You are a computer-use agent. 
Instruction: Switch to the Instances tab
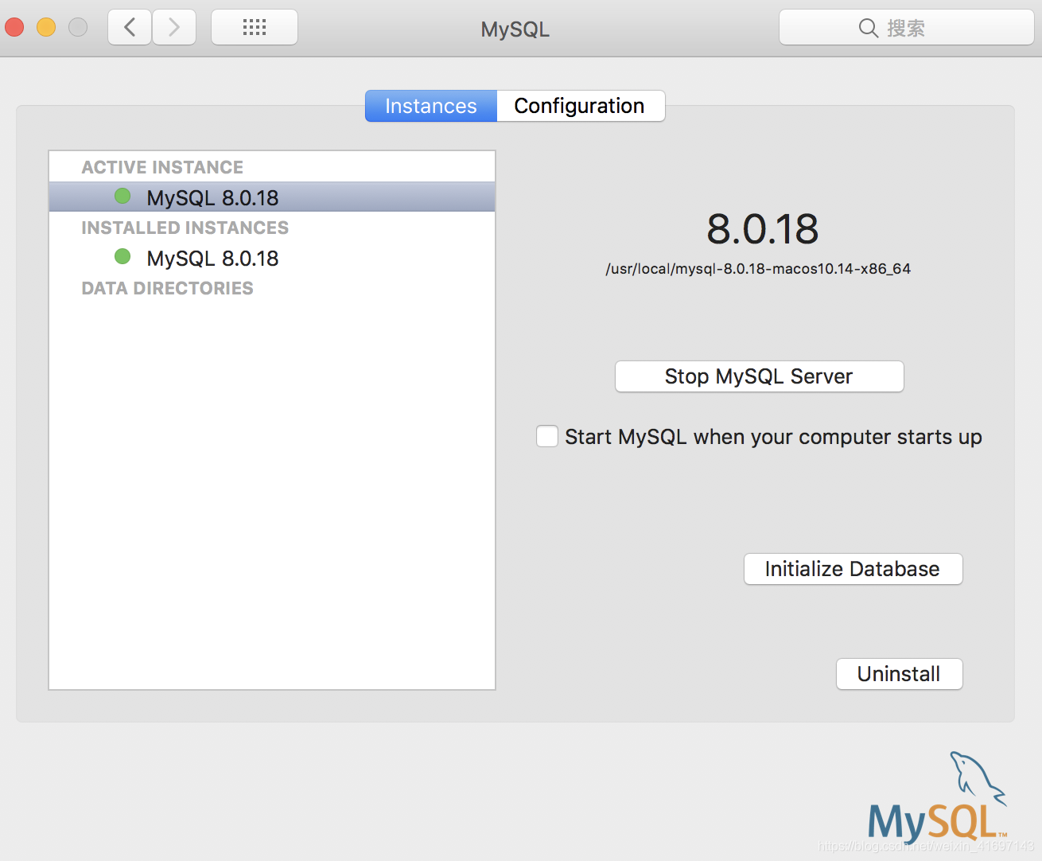click(431, 106)
